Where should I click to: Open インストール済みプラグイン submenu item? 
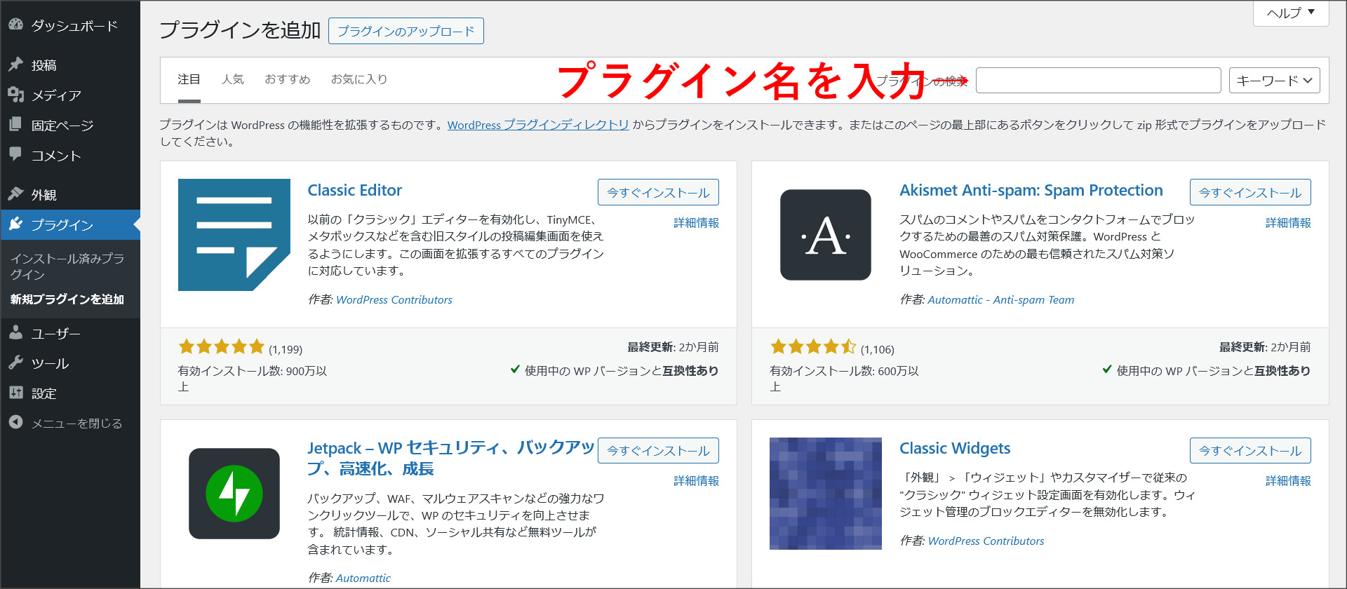click(67, 266)
